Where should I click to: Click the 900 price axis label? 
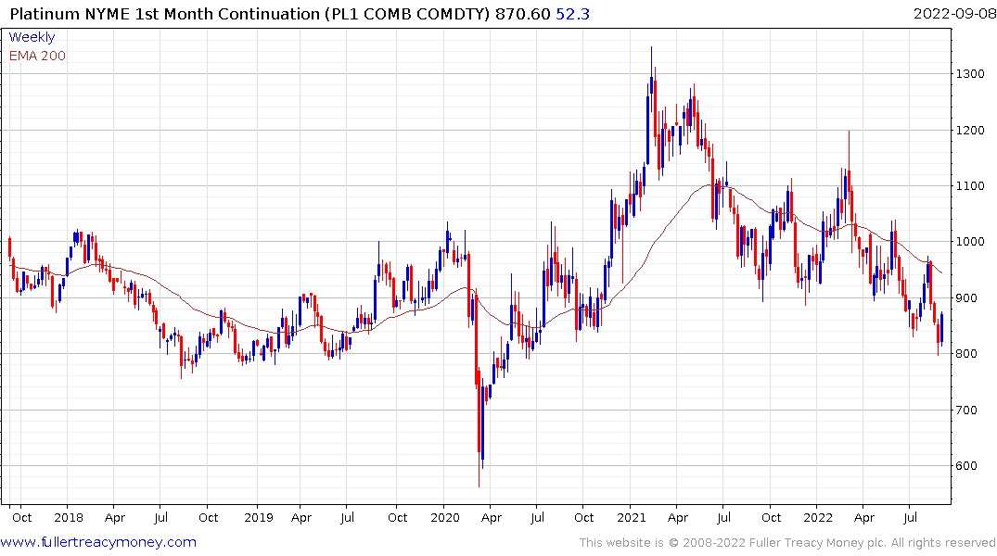click(x=967, y=298)
